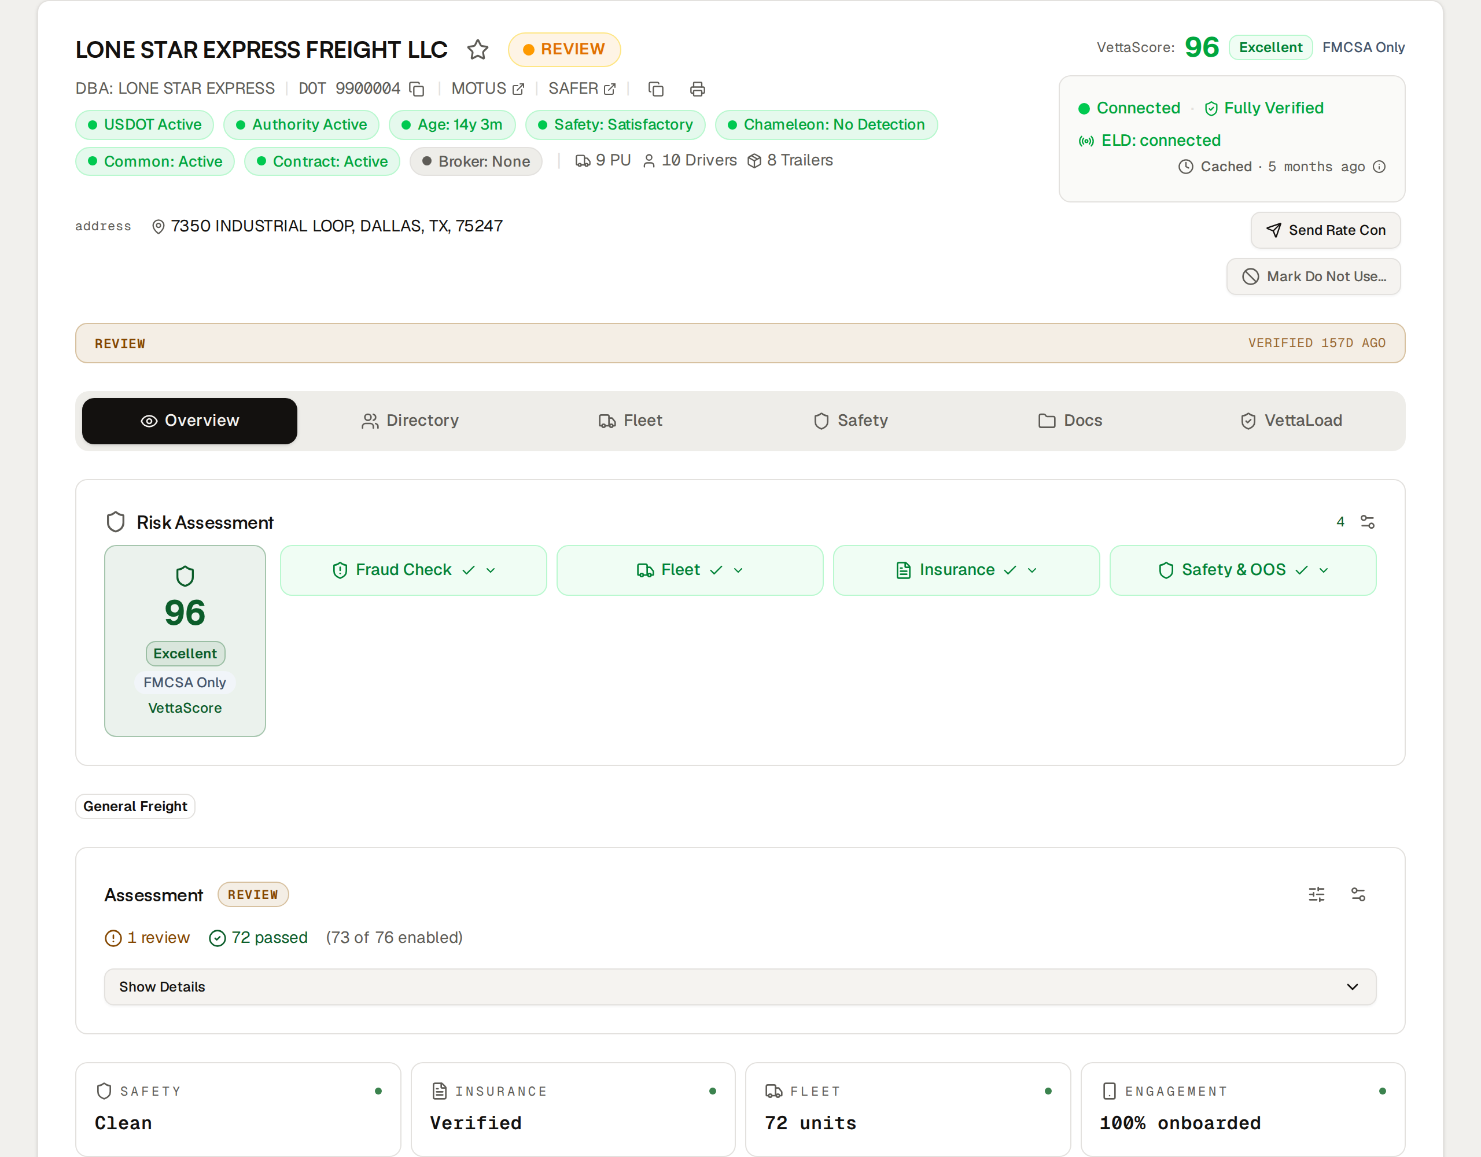Click the 72 passed check icon
Screen dimensions: 1481x1157
click(x=217, y=939)
